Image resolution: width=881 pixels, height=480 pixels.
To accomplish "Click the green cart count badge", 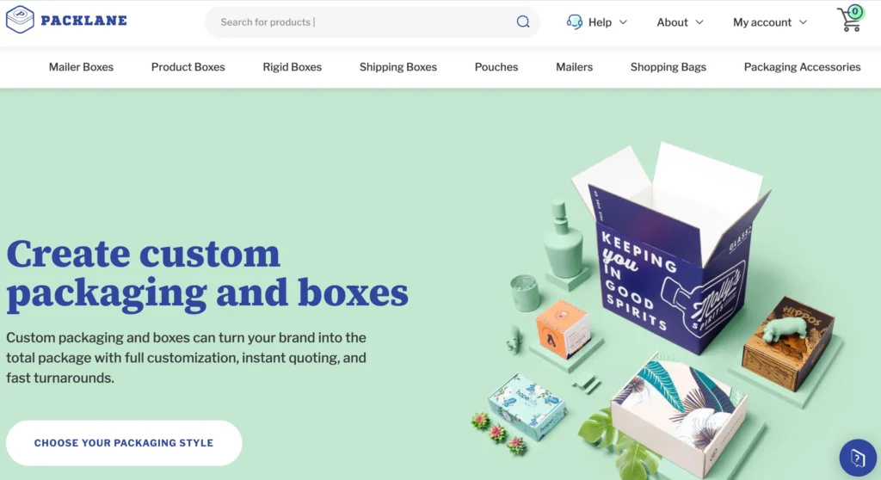I will [855, 11].
